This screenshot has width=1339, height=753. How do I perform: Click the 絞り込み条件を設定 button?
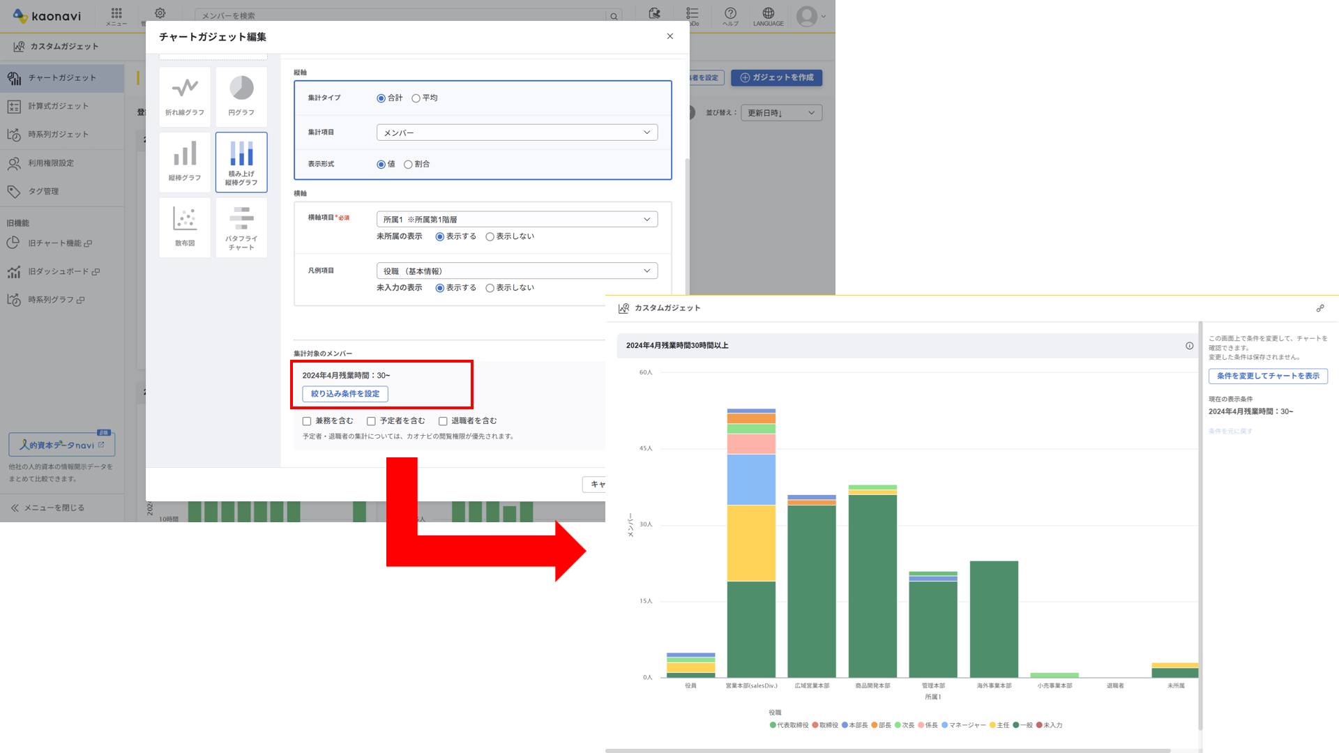click(x=345, y=394)
